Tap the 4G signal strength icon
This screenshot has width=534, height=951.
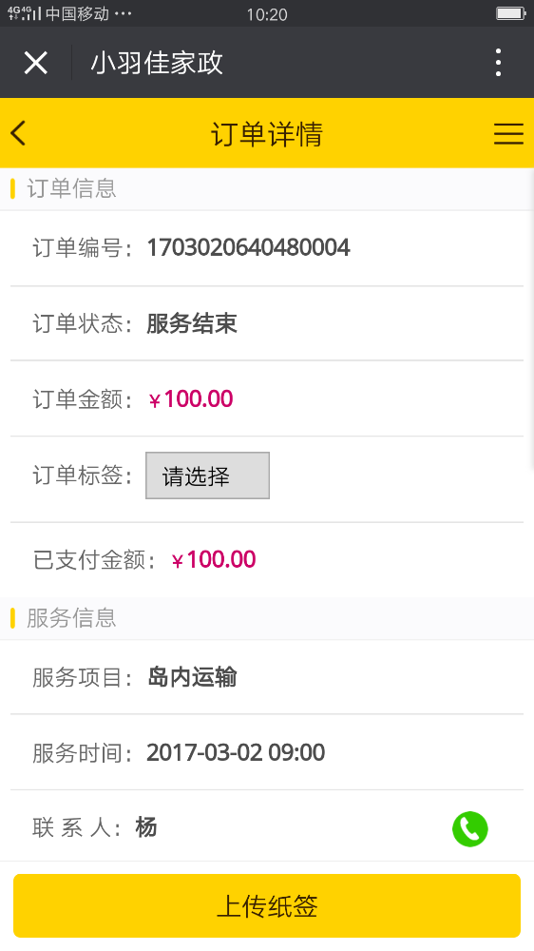[x=25, y=13]
